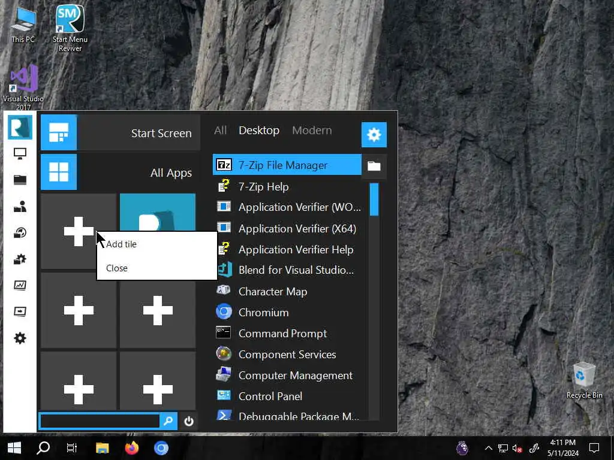614x460 pixels.
Task: Open the taskbar clock showing 4:11 PM
Action: pyautogui.click(x=562, y=448)
